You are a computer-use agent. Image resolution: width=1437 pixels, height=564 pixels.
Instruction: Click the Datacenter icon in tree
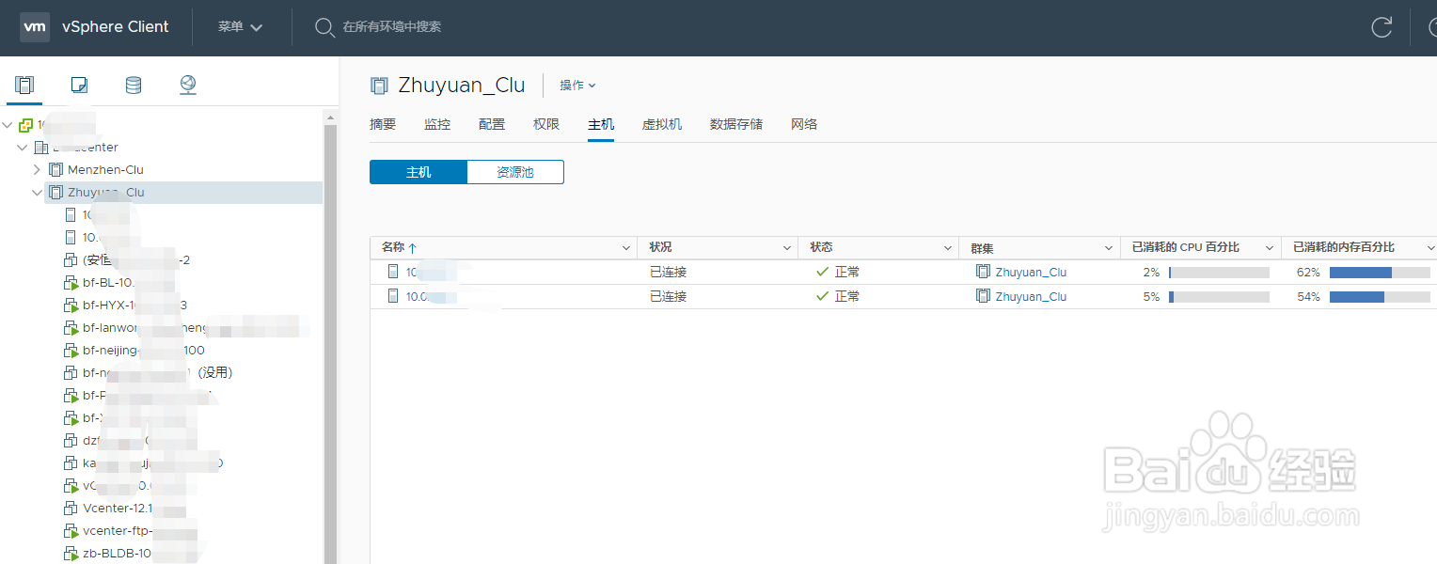pyautogui.click(x=40, y=148)
